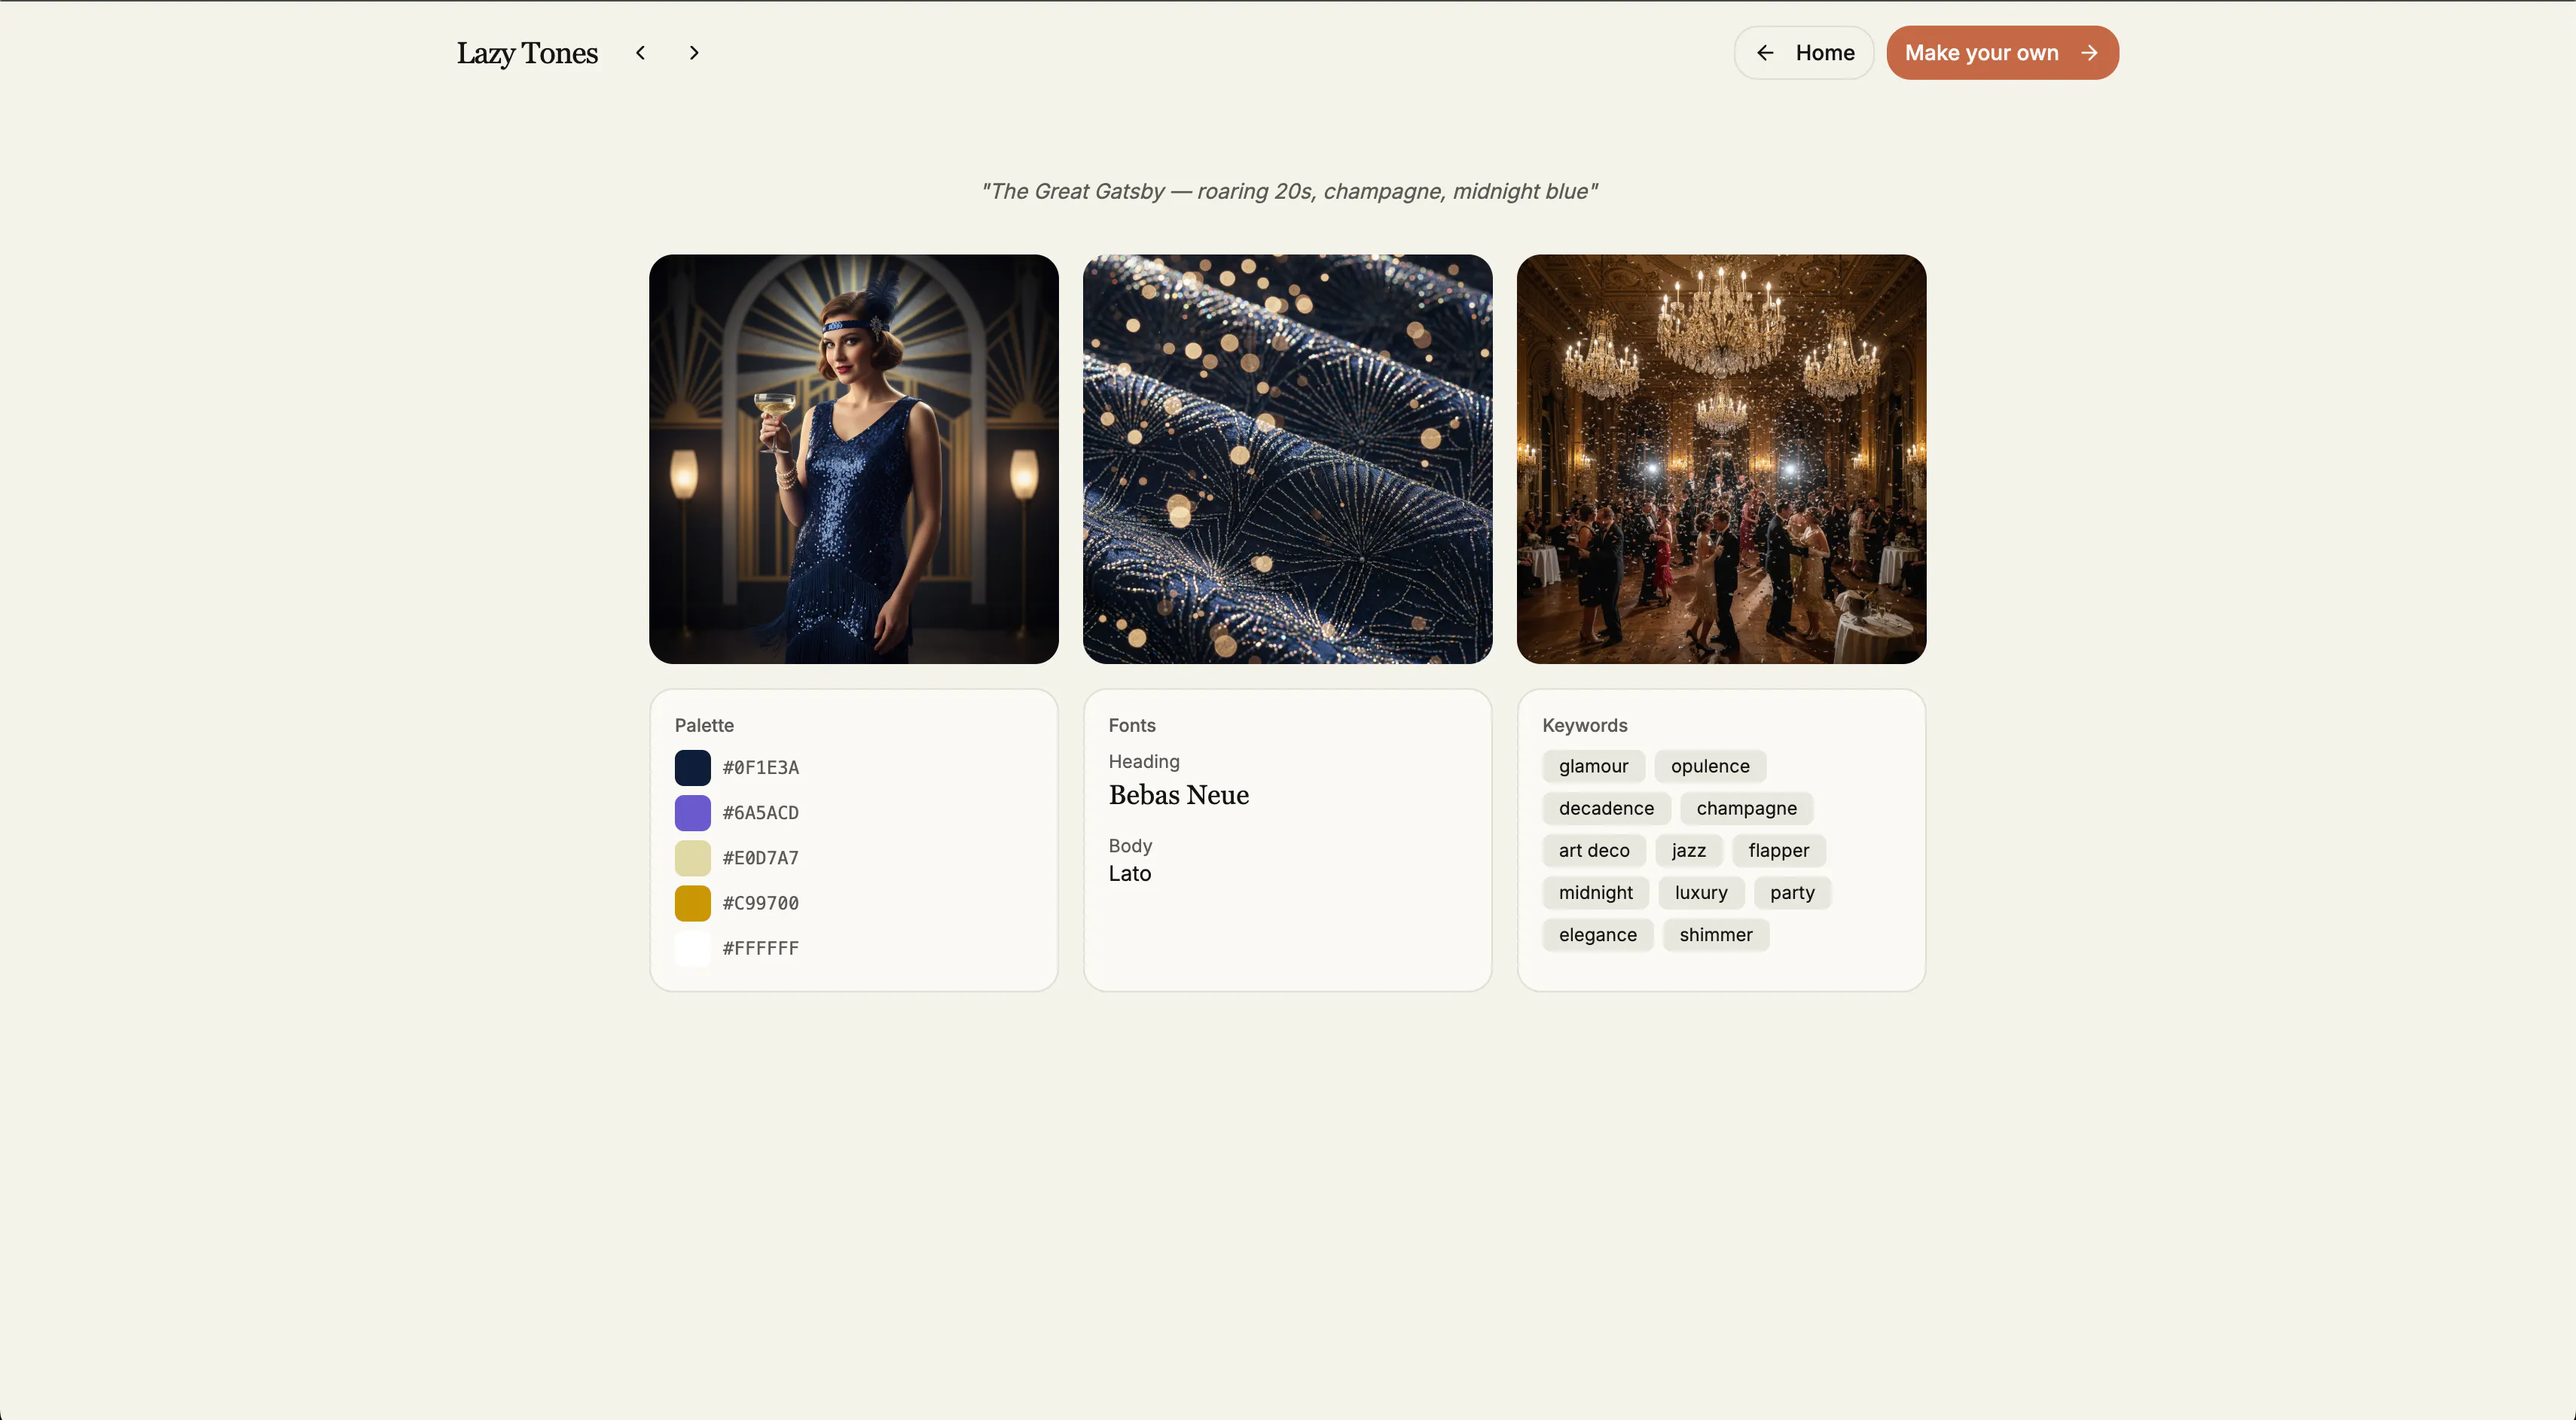Click the party keyword tag

(x=1792, y=894)
